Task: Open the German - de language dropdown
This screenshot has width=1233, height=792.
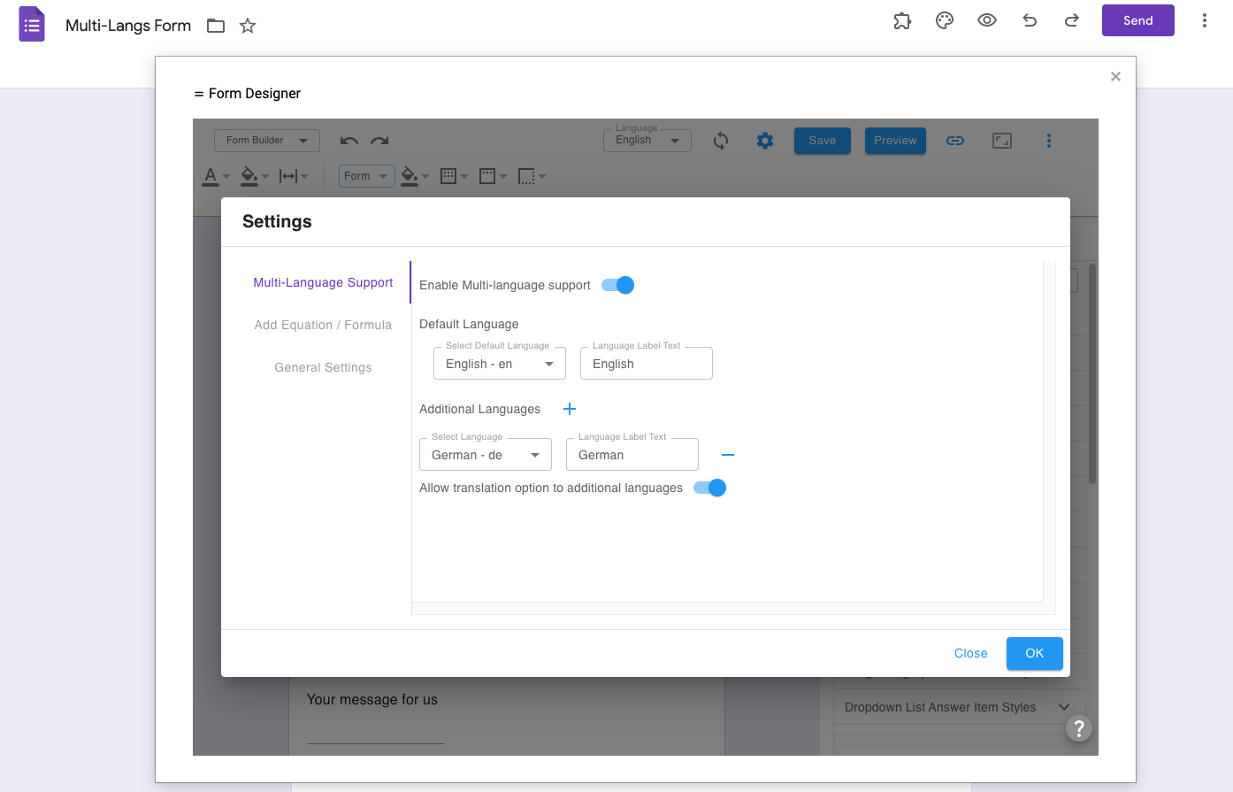Action: tap(486, 455)
